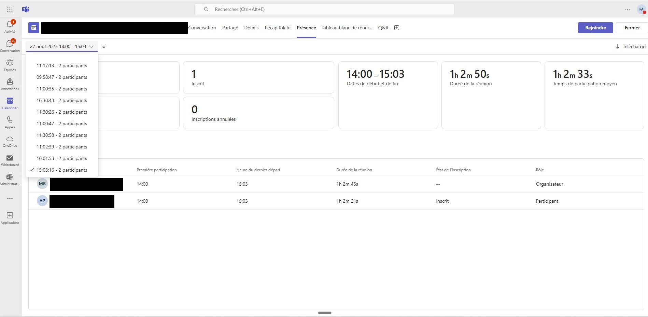Download the report with Télécharger
This screenshot has height=317, width=648.
(x=631, y=46)
